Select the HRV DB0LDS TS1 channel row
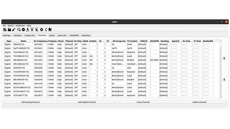230x129 pixels. [21, 64]
